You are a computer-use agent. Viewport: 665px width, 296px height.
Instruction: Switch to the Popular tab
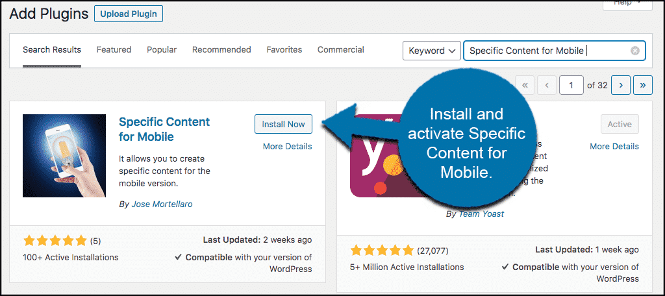(x=162, y=49)
